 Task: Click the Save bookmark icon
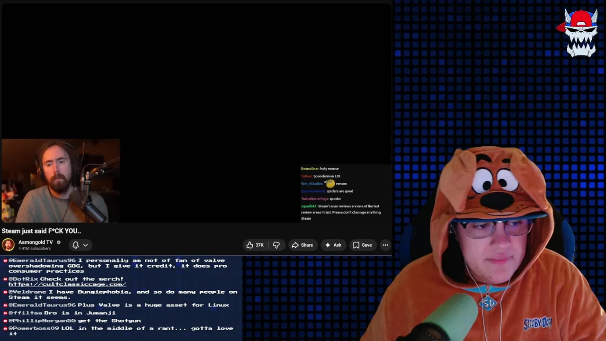(x=356, y=245)
